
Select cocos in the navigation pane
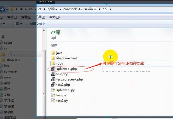8,43
